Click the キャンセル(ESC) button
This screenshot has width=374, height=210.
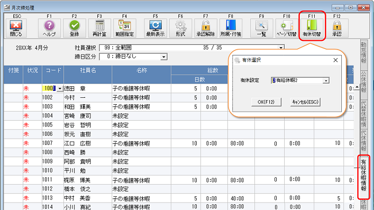[306, 102]
